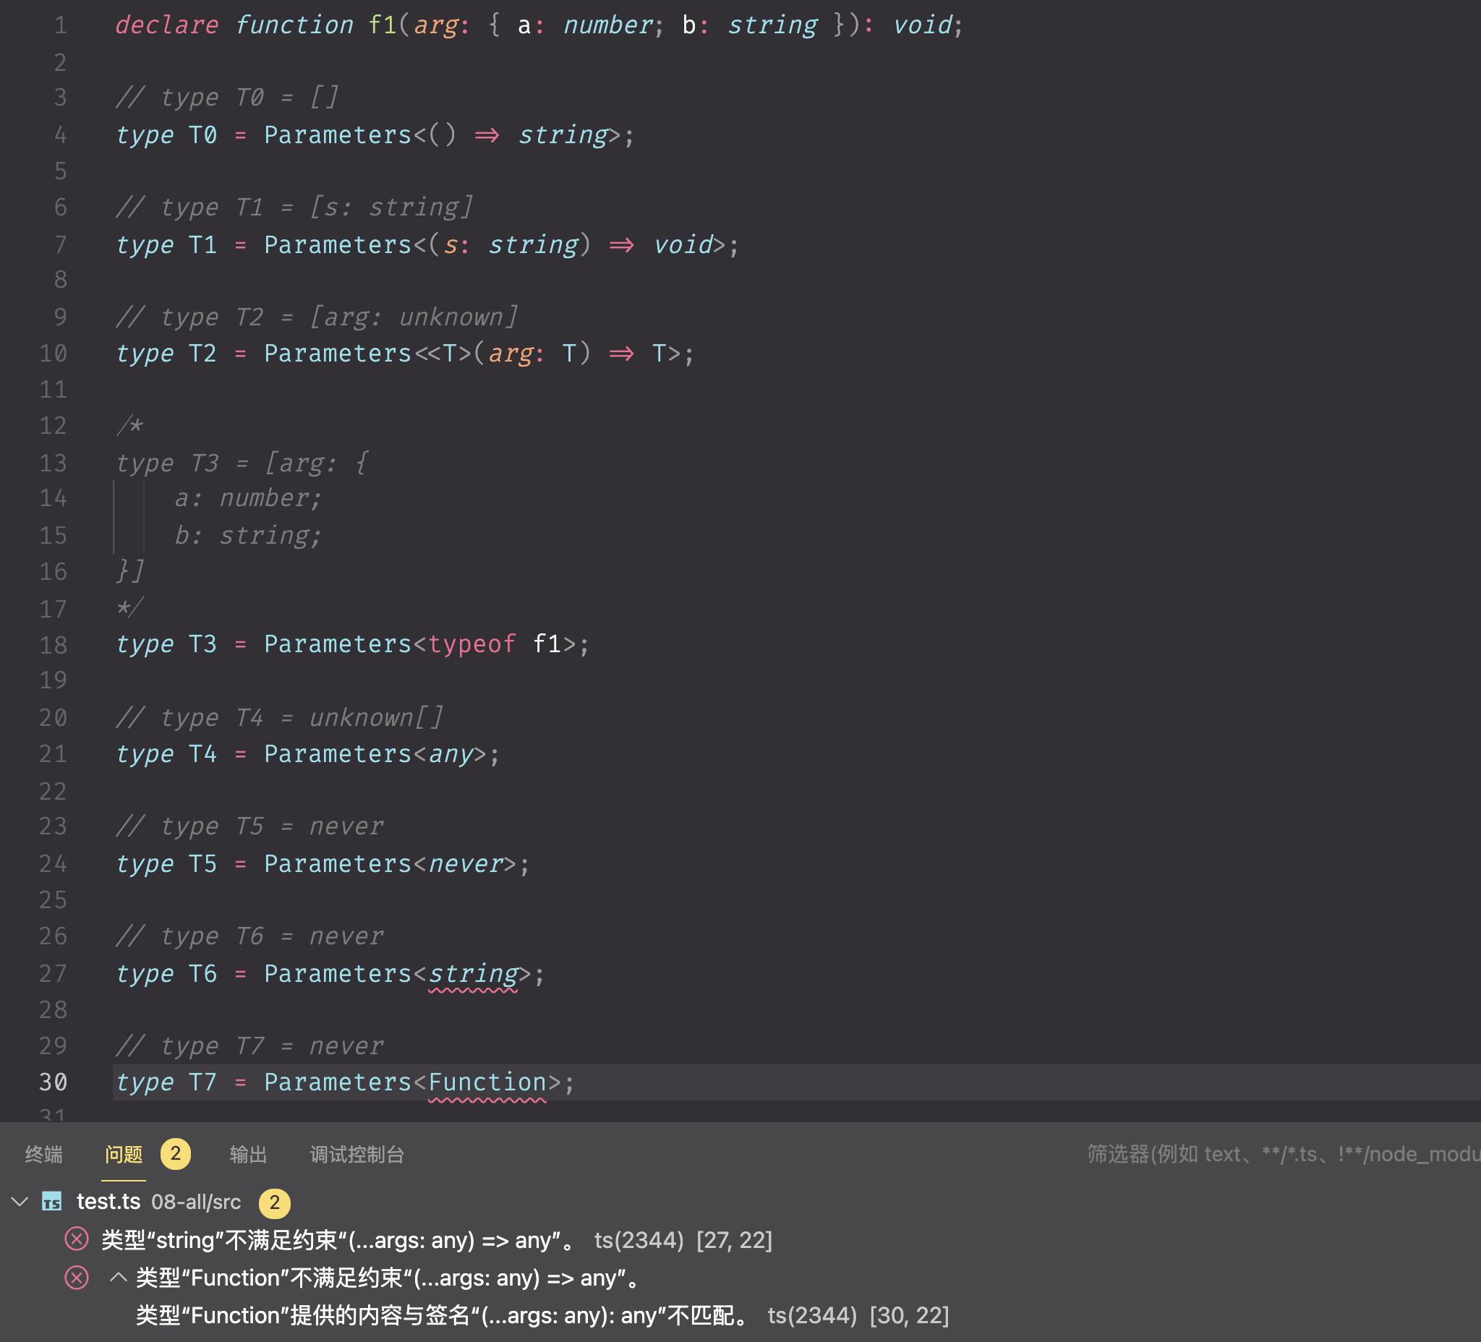Open the Function constraint error message
This screenshot has width=1481, height=1342.
coord(388,1278)
